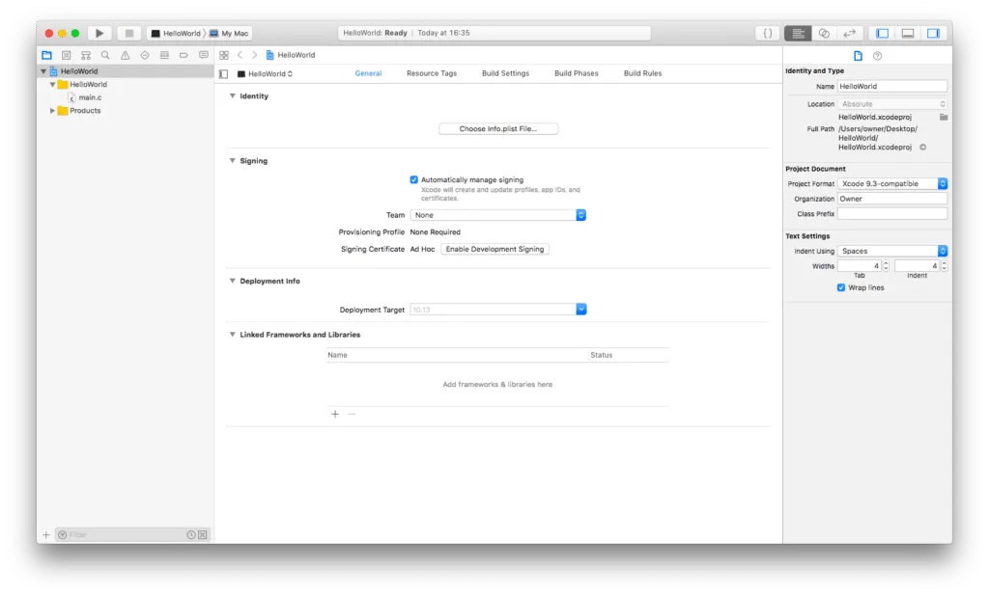989x596 pixels.
Task: Go forward in editor history
Action: [x=254, y=55]
